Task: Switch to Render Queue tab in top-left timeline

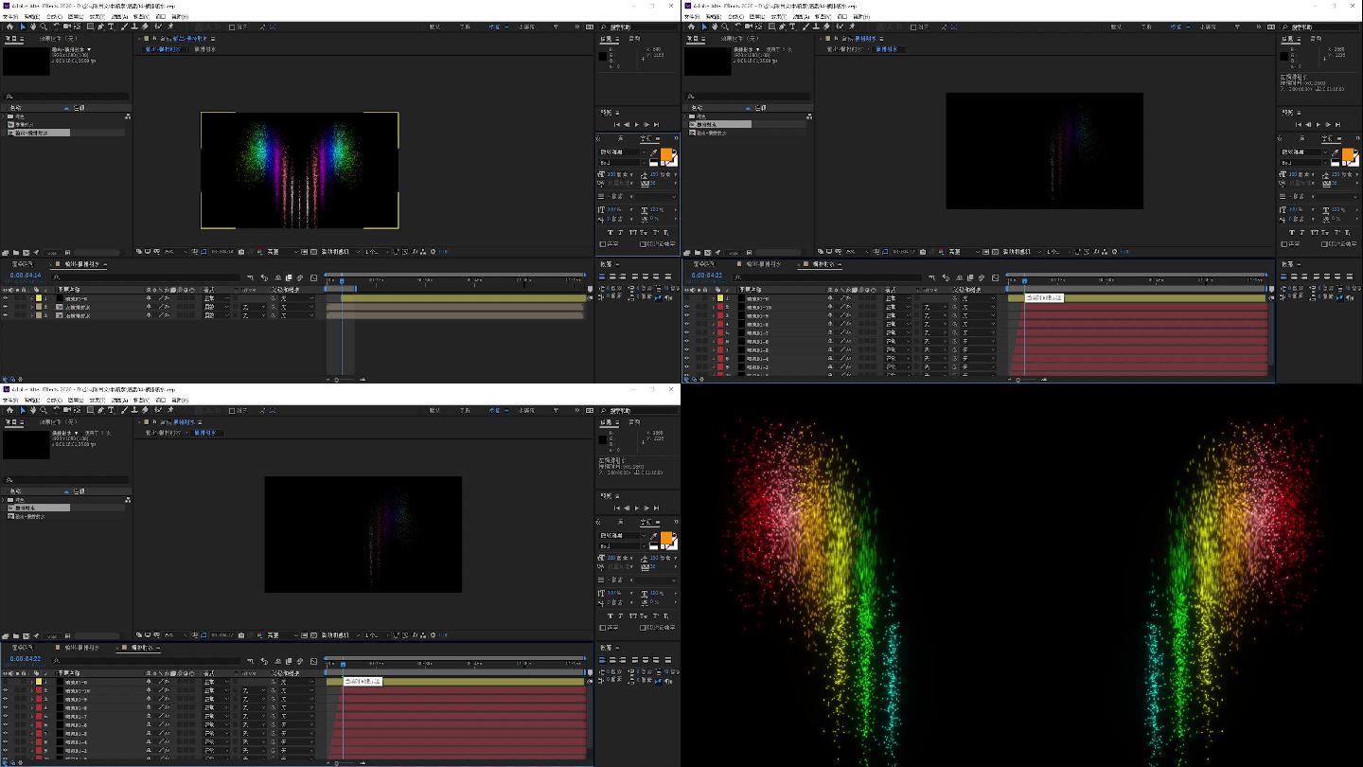Action: [21, 264]
